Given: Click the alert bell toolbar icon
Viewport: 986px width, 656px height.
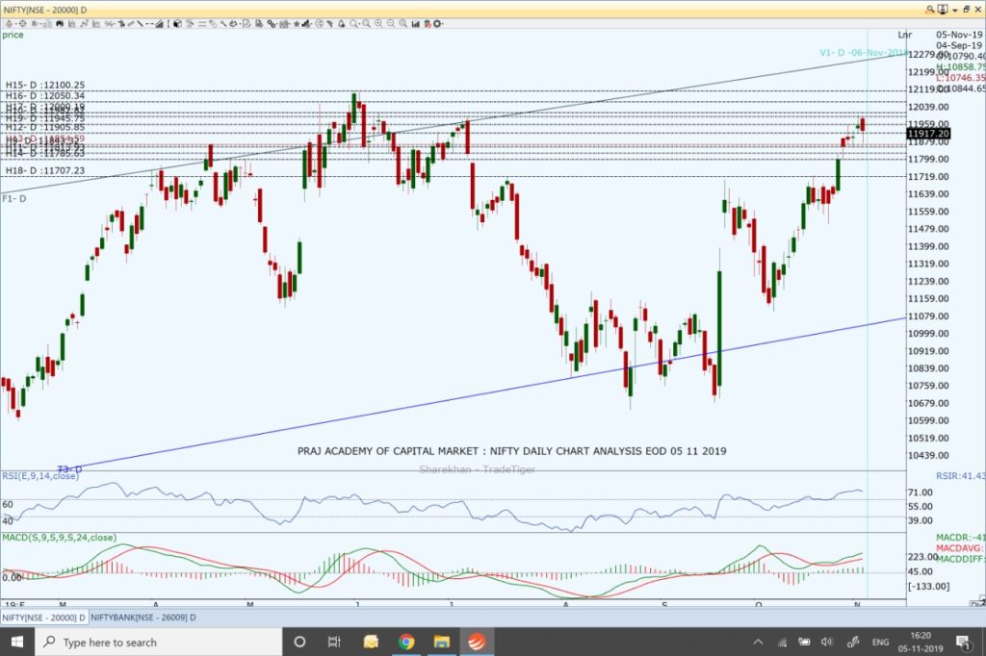Looking at the screenshot, I should click(x=342, y=24).
